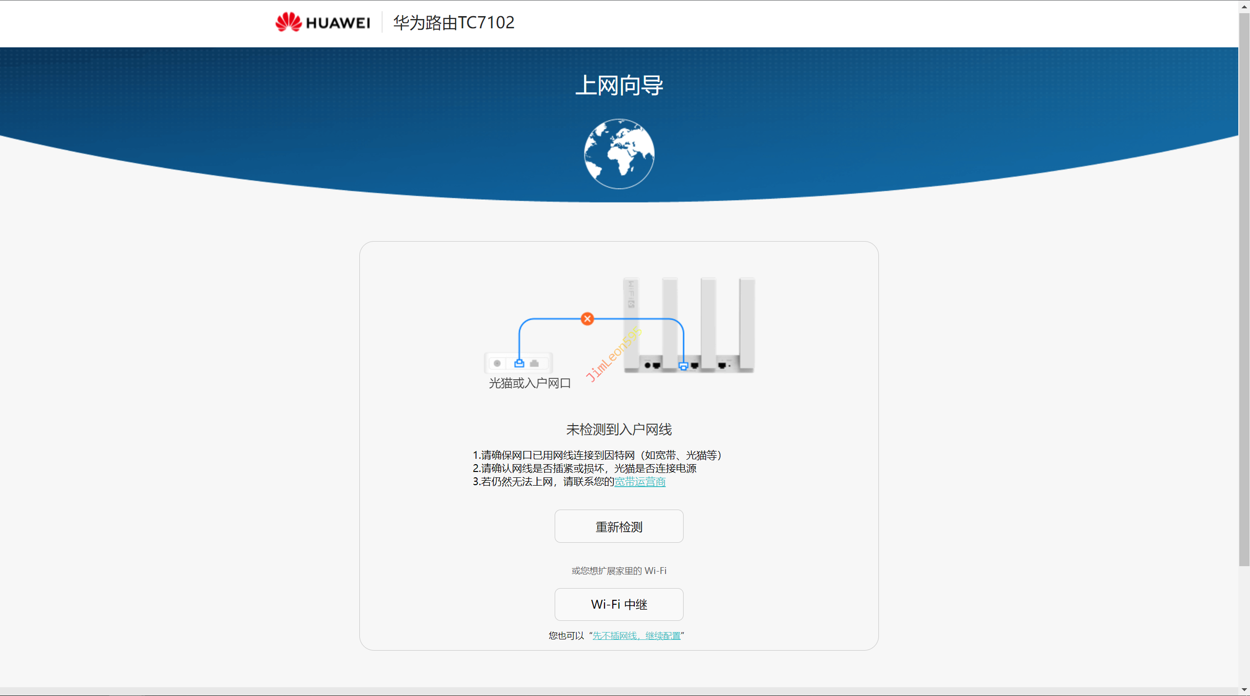Click the globe icon under the wizard title
This screenshot has width=1250, height=696.
[x=619, y=154]
